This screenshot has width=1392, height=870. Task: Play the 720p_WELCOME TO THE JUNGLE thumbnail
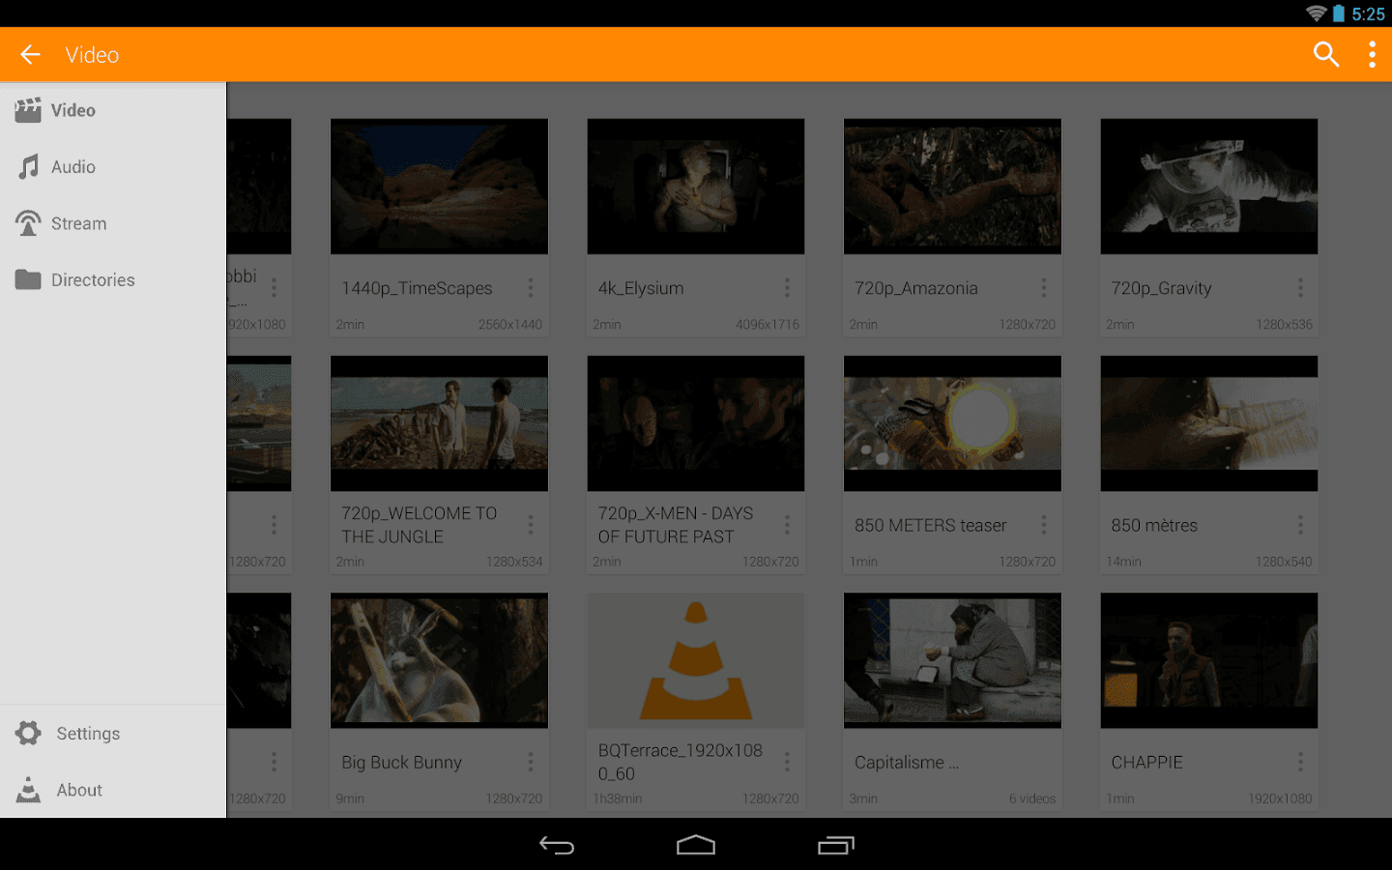click(439, 423)
